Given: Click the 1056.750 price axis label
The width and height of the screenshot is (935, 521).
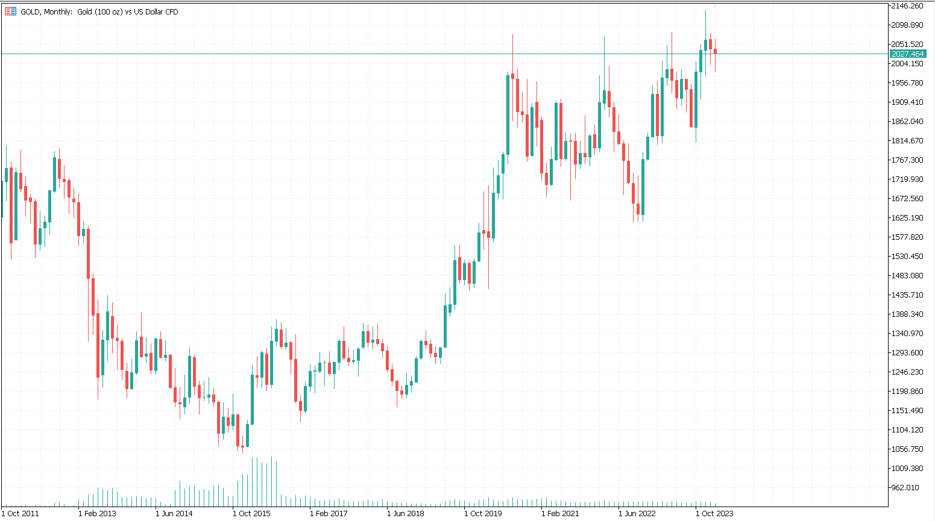Looking at the screenshot, I should (907, 449).
